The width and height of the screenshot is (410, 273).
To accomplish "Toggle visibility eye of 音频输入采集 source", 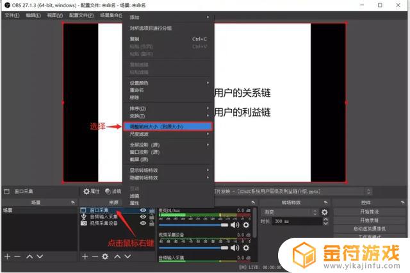I will (143, 217).
